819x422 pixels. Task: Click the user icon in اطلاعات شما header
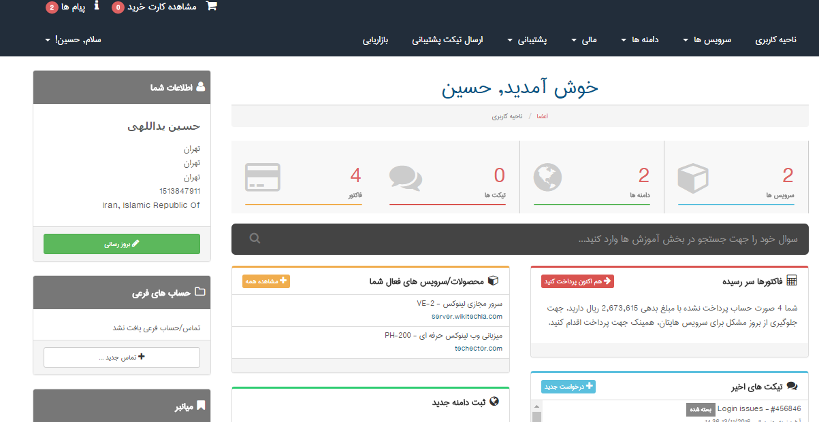coord(200,88)
